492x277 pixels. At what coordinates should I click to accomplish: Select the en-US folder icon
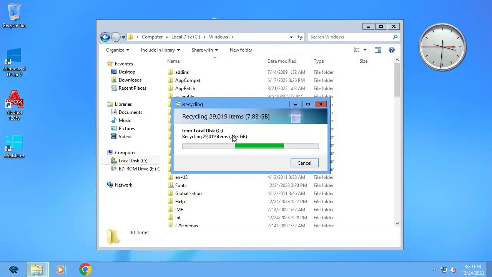click(171, 177)
